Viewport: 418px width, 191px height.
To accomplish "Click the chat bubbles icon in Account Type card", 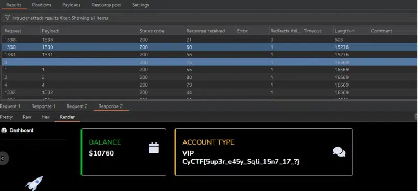I will pos(339,152).
